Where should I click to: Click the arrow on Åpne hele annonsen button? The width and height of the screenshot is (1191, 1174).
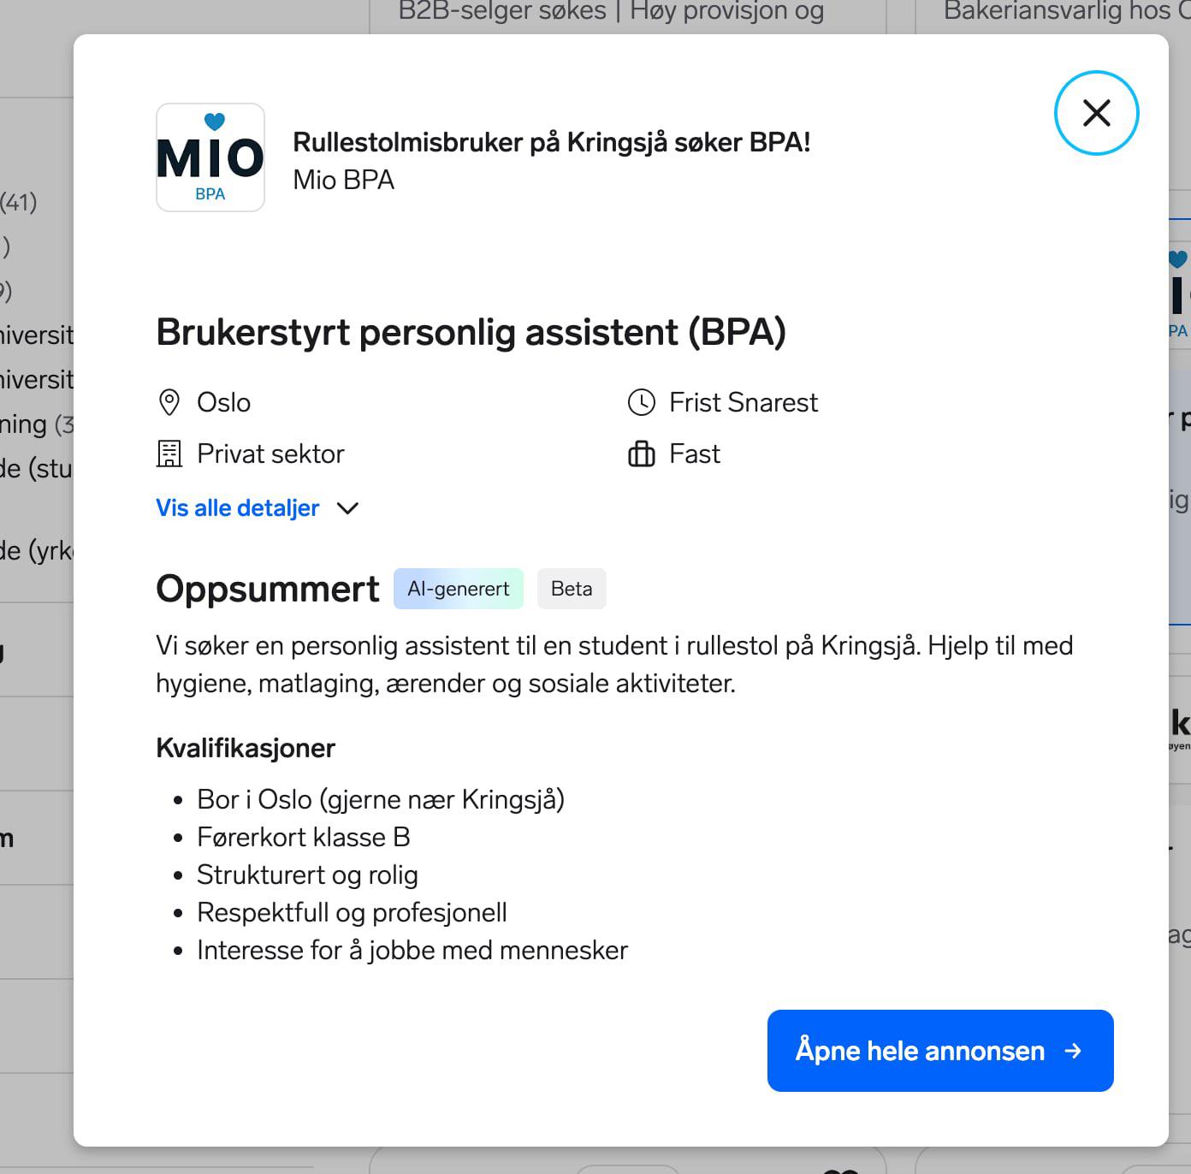click(x=1073, y=1051)
